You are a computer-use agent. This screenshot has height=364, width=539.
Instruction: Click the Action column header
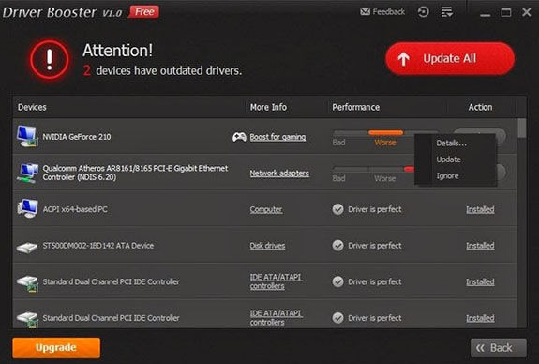480,107
